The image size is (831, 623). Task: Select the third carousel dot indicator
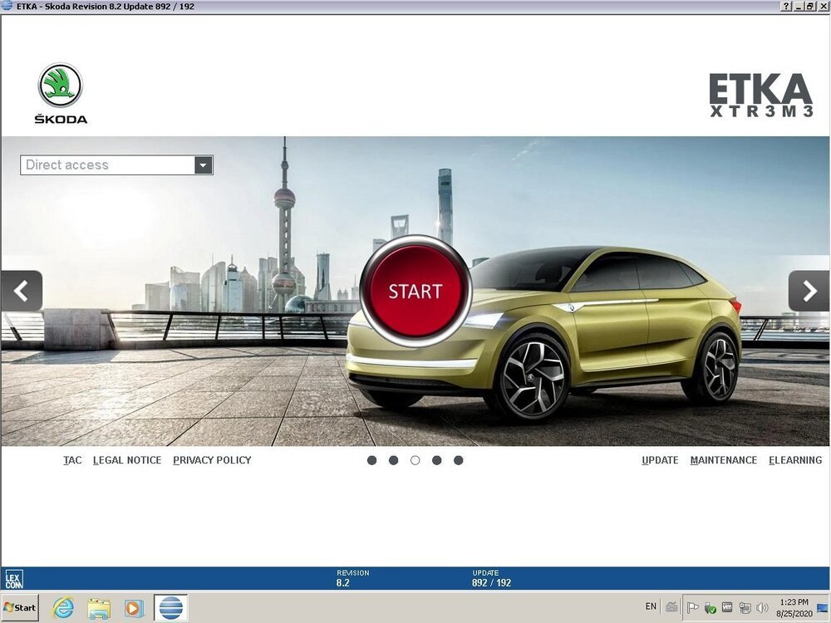pyautogui.click(x=415, y=460)
